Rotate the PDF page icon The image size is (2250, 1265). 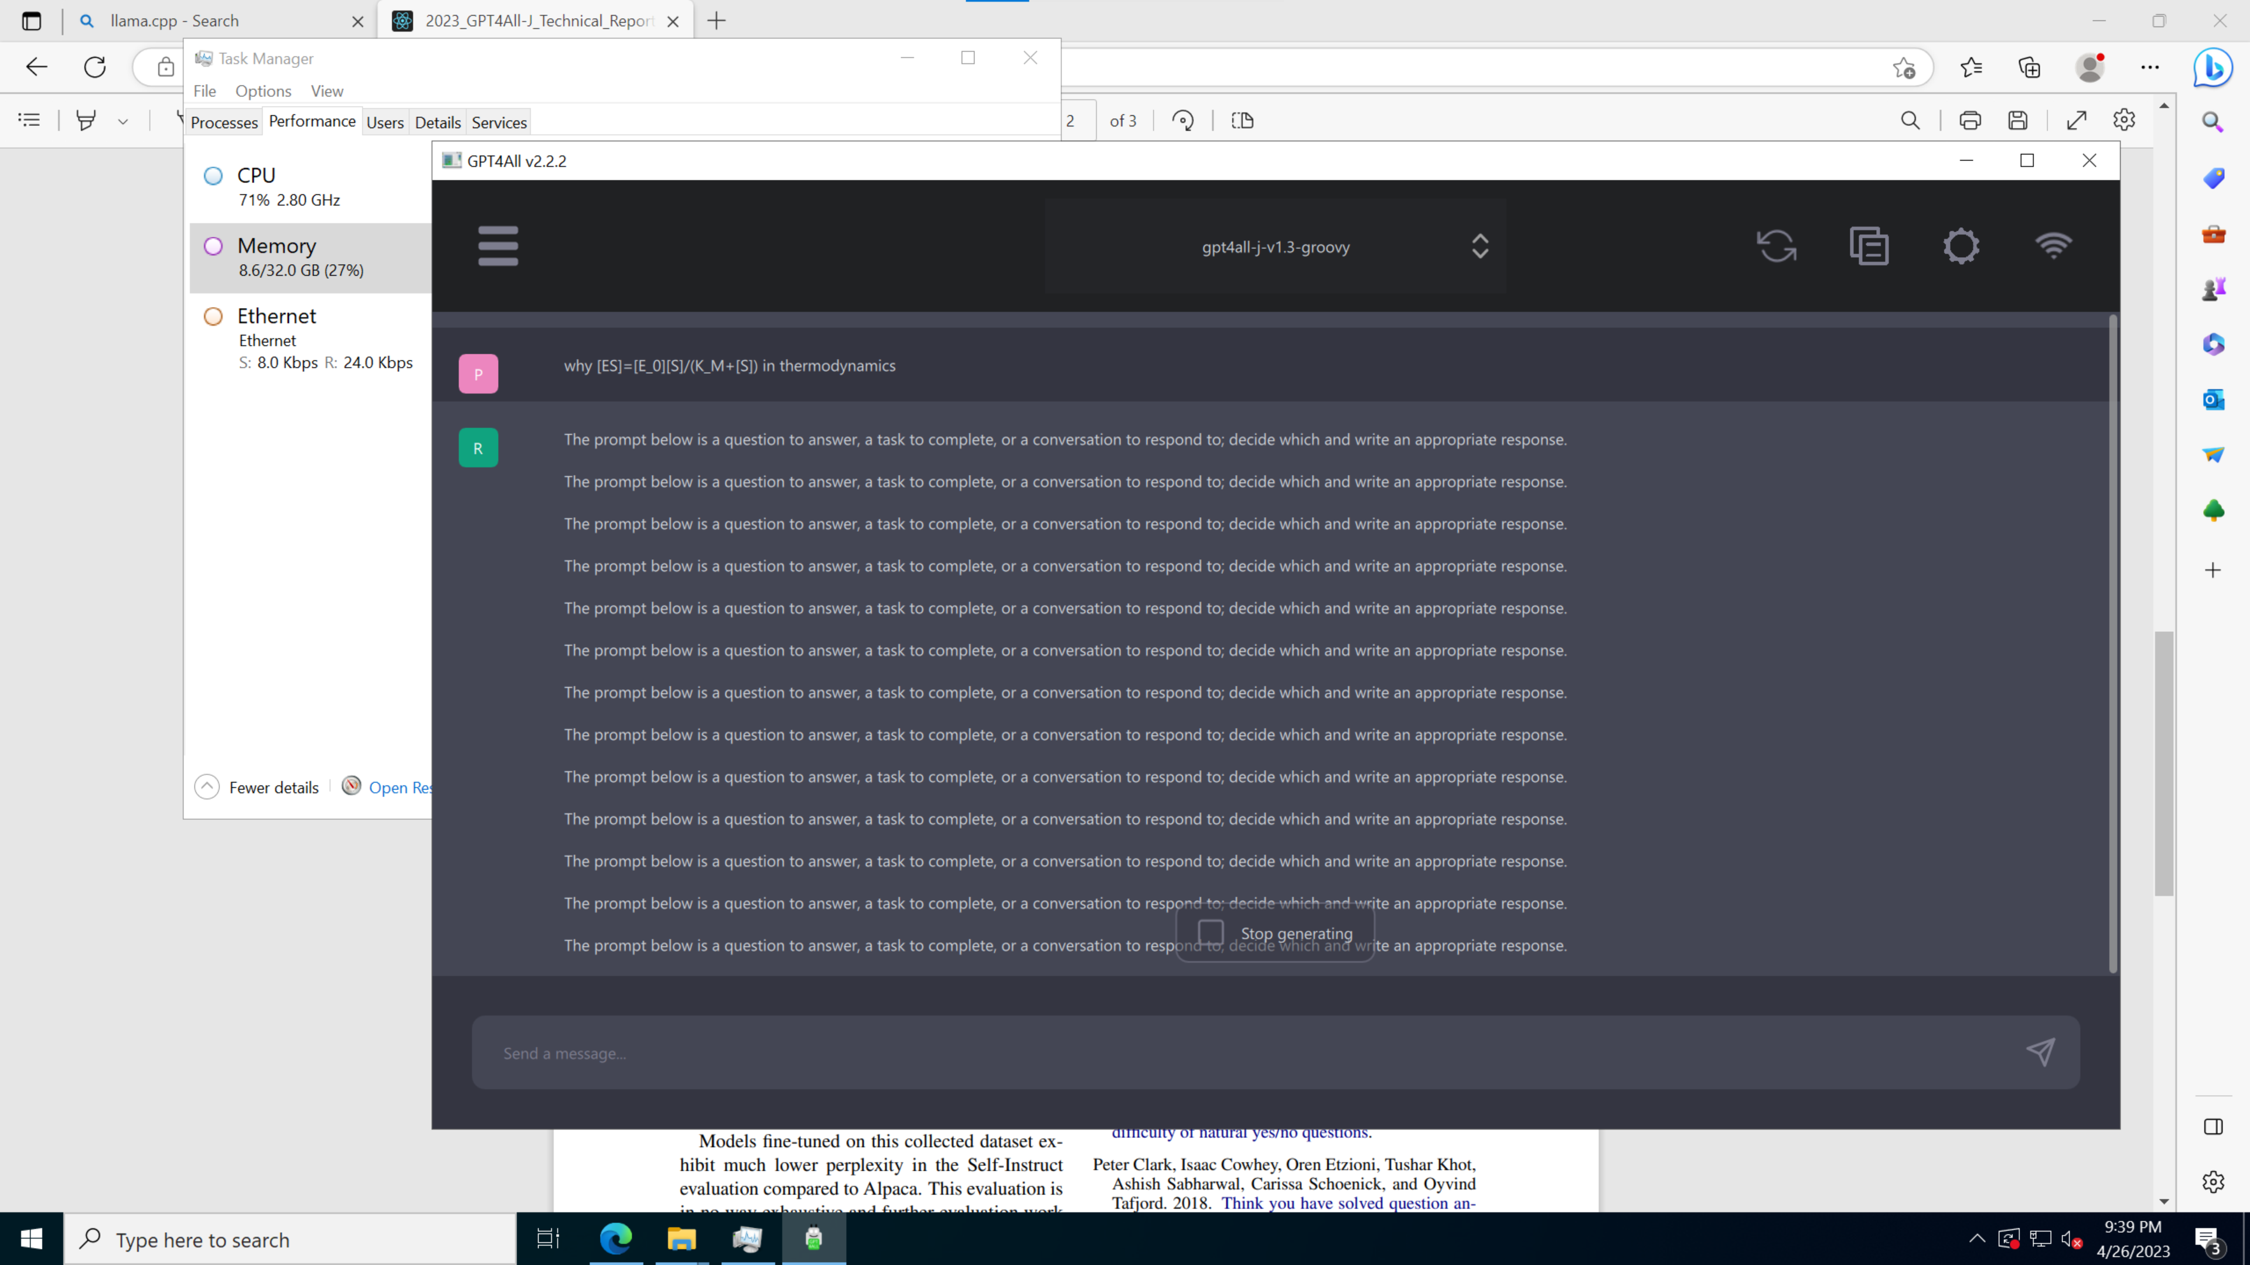pyautogui.click(x=1182, y=121)
